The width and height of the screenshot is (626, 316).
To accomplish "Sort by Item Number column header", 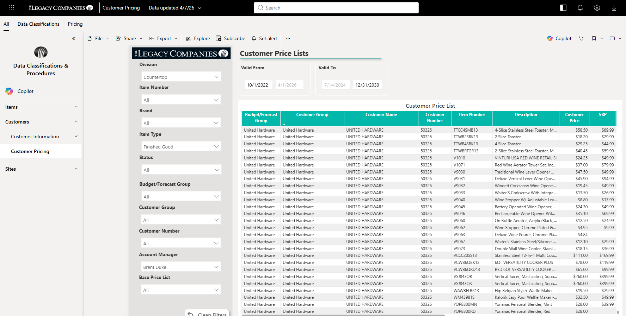I will click(x=472, y=118).
